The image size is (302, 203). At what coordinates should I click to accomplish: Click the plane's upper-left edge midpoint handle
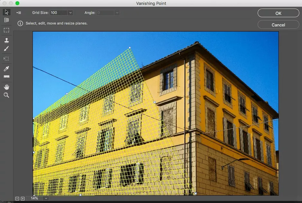(67, 94)
